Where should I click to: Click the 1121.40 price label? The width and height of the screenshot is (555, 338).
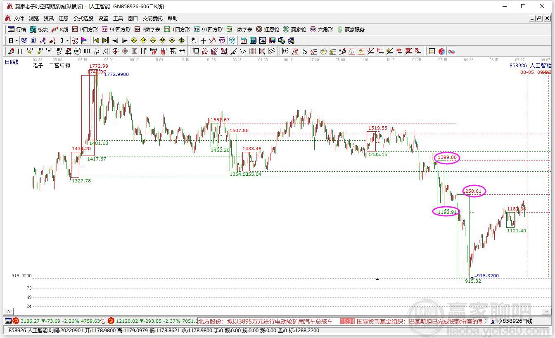pyautogui.click(x=517, y=231)
